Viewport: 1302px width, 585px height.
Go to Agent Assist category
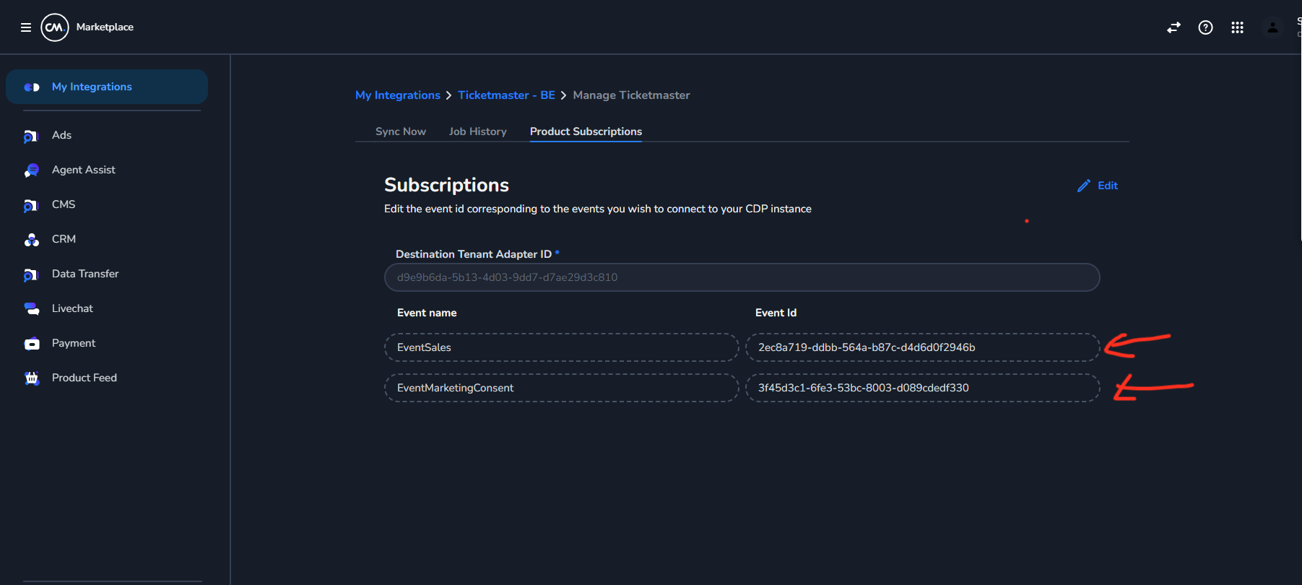tap(84, 170)
